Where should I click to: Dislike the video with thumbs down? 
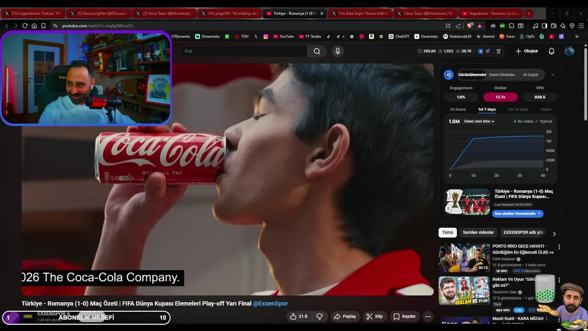coord(319,316)
